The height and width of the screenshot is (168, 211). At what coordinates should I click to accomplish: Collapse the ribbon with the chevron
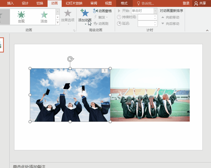click(x=207, y=31)
